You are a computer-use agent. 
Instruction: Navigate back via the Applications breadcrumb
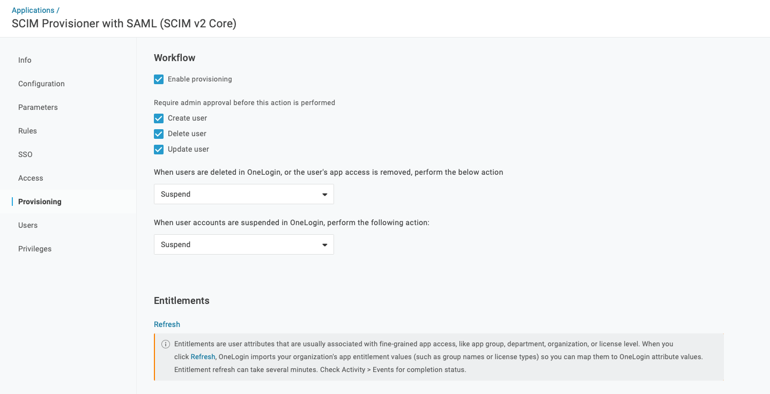[x=33, y=10]
